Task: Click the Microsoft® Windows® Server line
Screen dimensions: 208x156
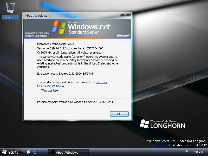Action: 56,44
